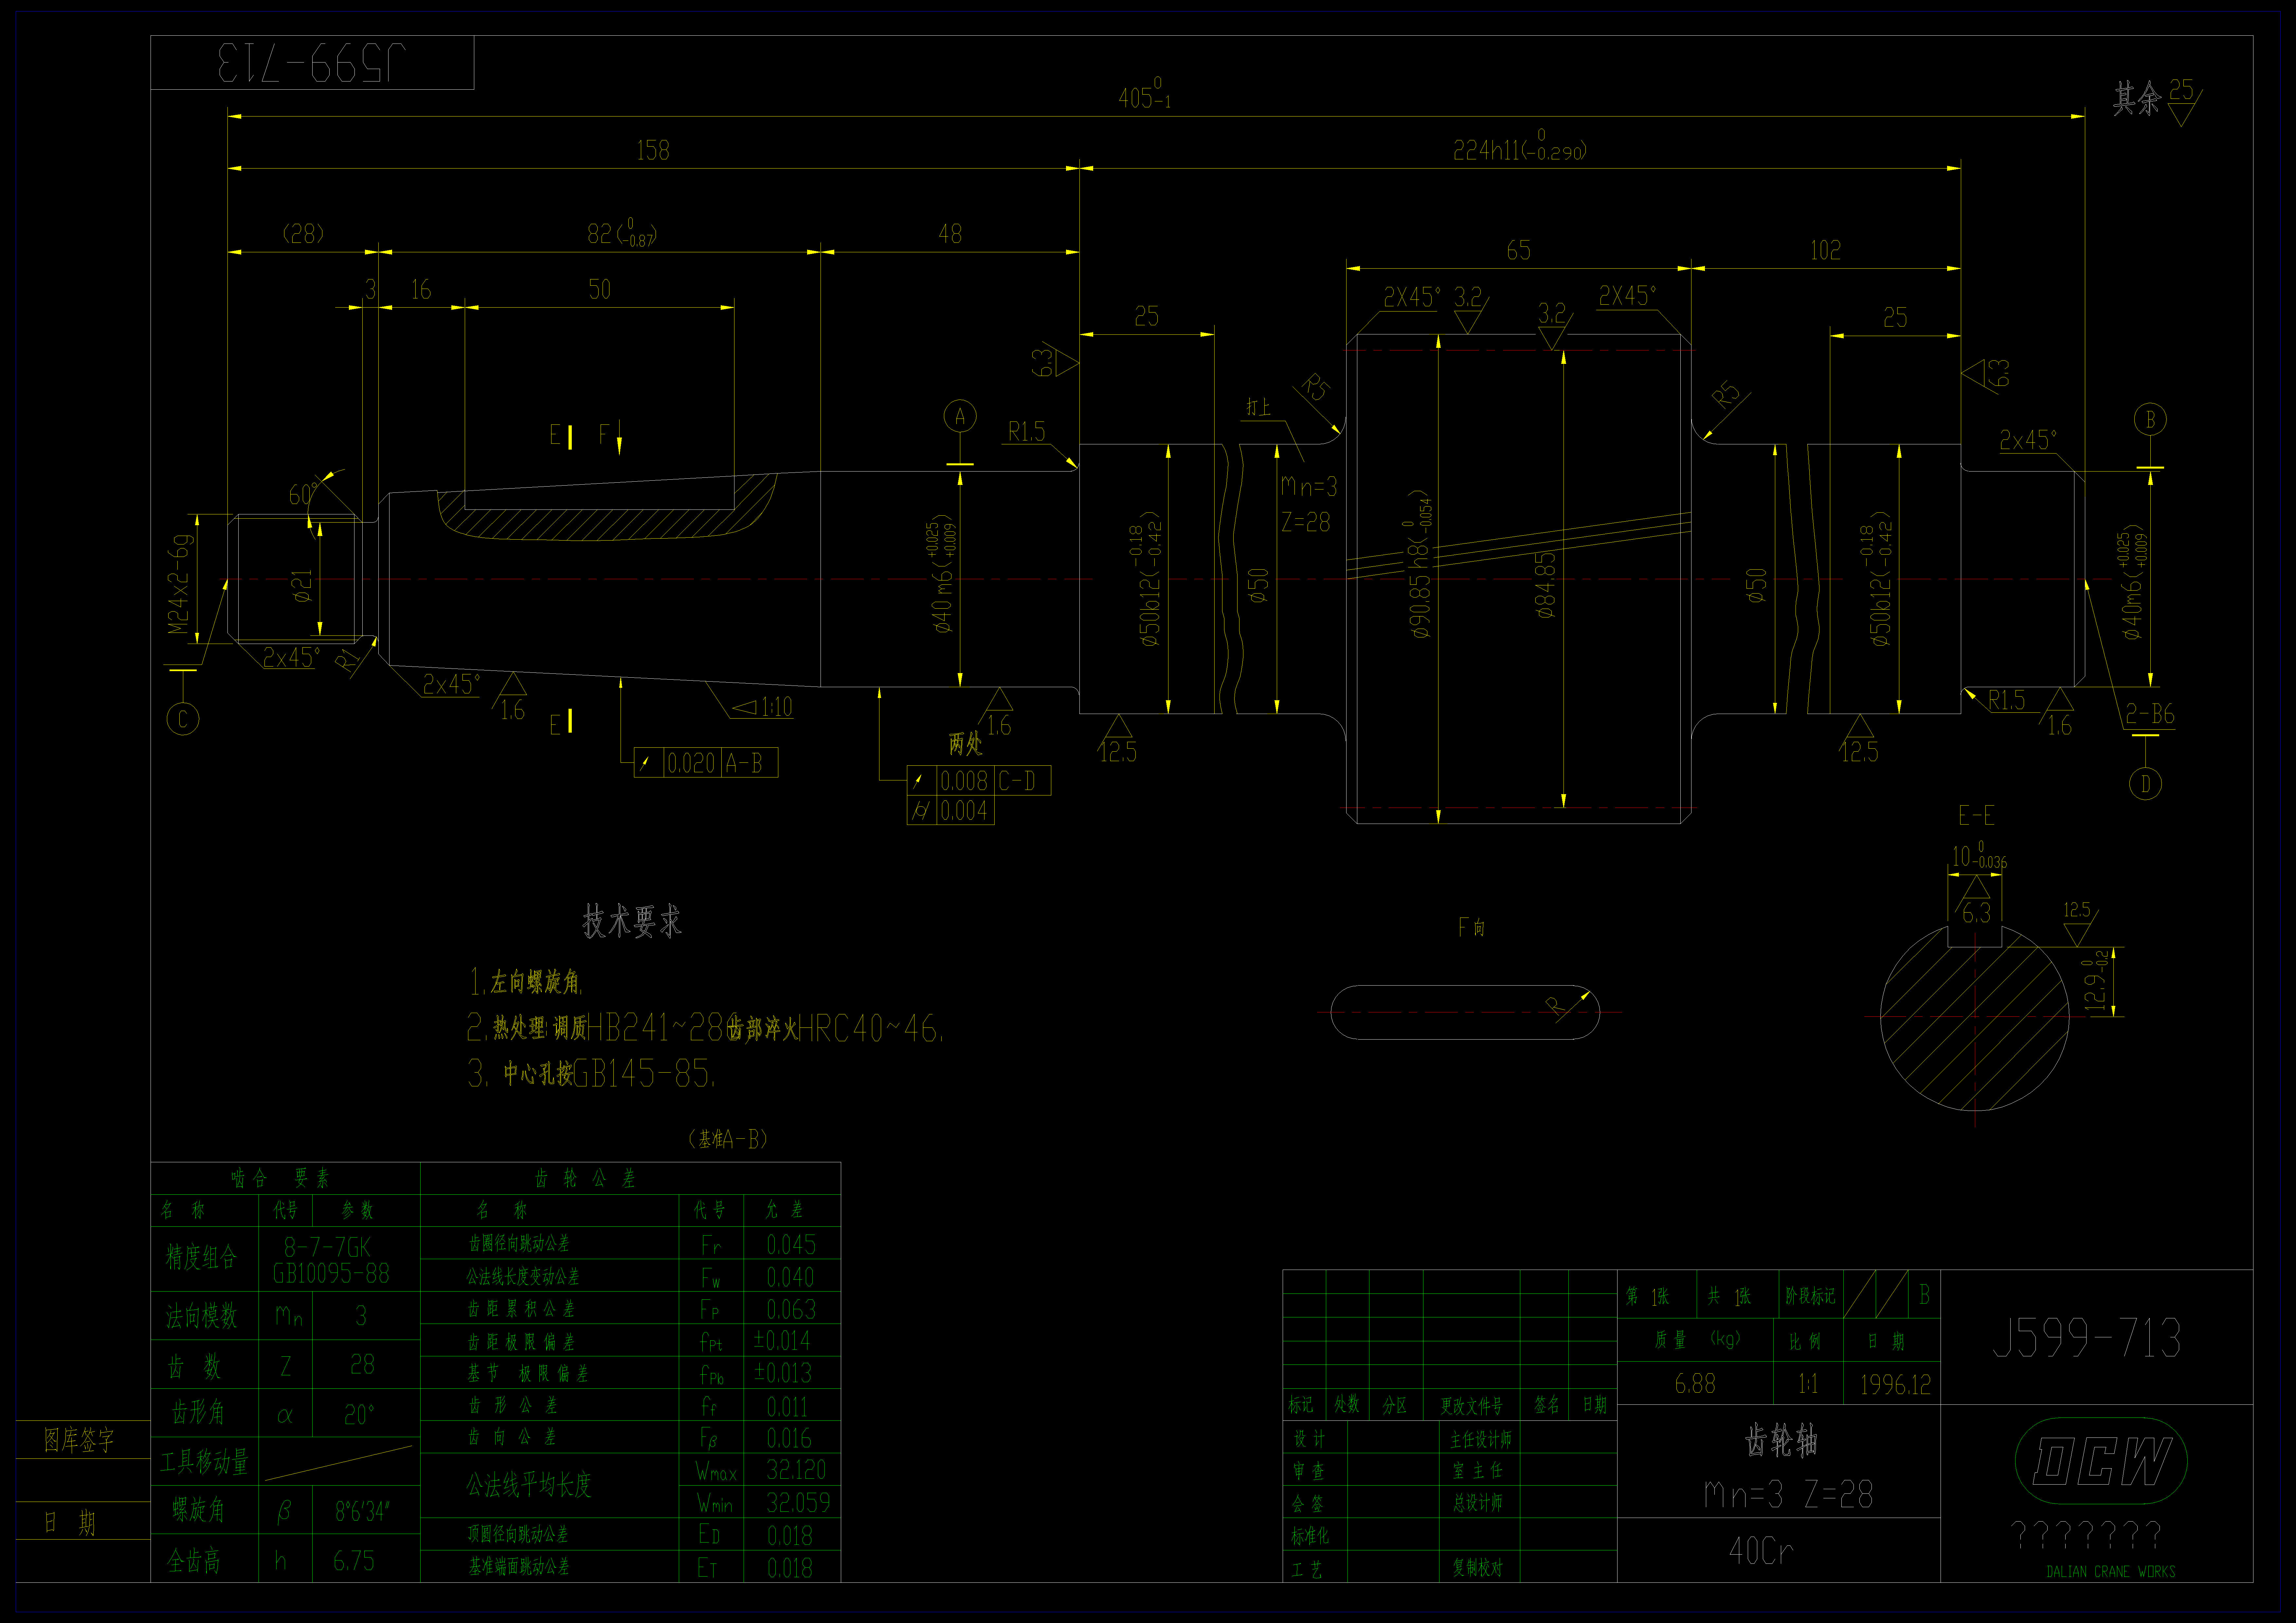Image resolution: width=2296 pixels, height=1623 pixels.
Task: Click the 图库签字 side label
Action: 79,1440
